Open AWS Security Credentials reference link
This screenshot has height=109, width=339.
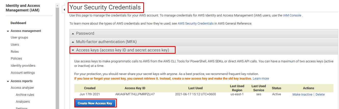[x=195, y=23]
